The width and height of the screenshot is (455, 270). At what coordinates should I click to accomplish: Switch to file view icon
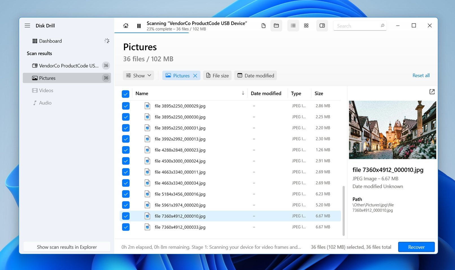click(x=264, y=26)
